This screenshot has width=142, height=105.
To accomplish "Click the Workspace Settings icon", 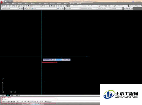I will click(20, 8).
